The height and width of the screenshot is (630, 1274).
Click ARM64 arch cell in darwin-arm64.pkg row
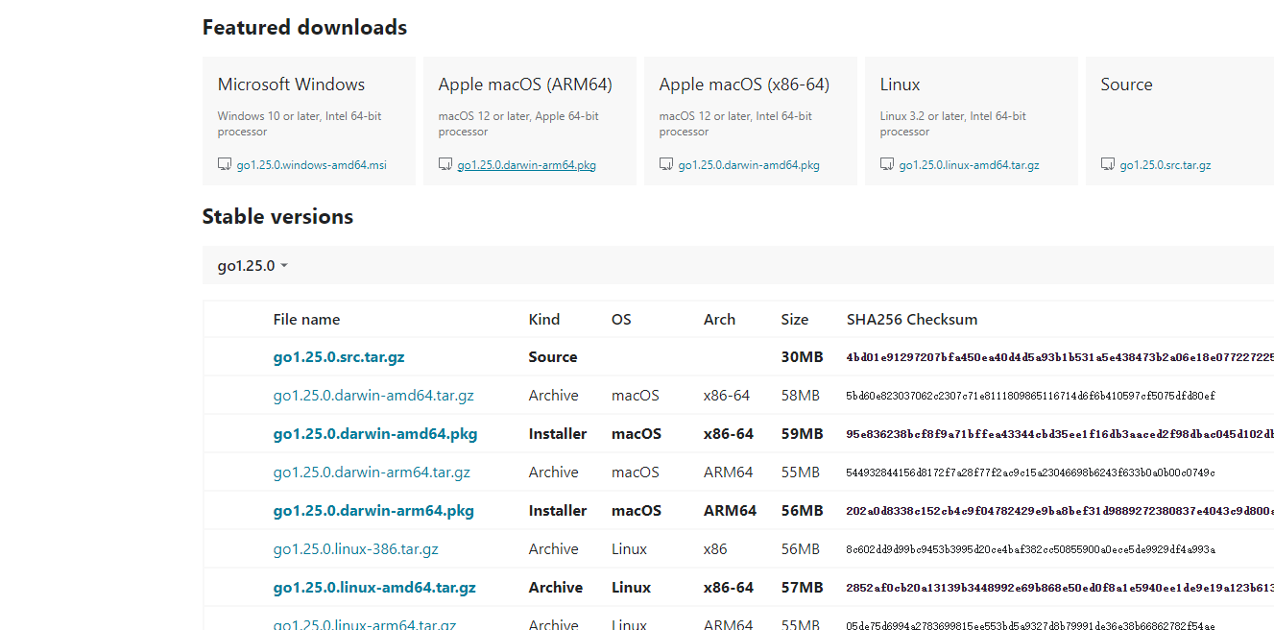730,511
